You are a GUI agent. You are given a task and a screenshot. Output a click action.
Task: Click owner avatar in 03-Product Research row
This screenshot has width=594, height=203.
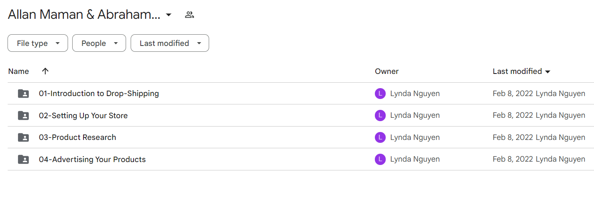pyautogui.click(x=380, y=137)
